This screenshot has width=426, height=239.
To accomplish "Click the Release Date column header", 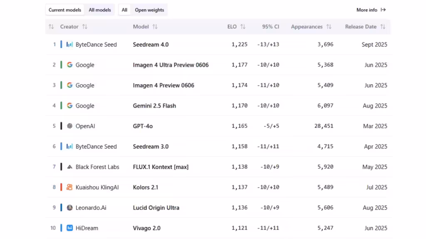I will [x=361, y=27].
